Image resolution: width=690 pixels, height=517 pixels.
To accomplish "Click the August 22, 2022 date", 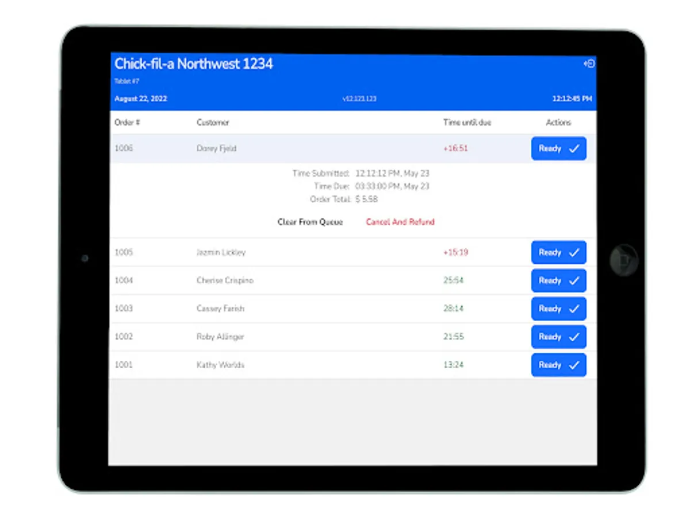I will coord(141,99).
